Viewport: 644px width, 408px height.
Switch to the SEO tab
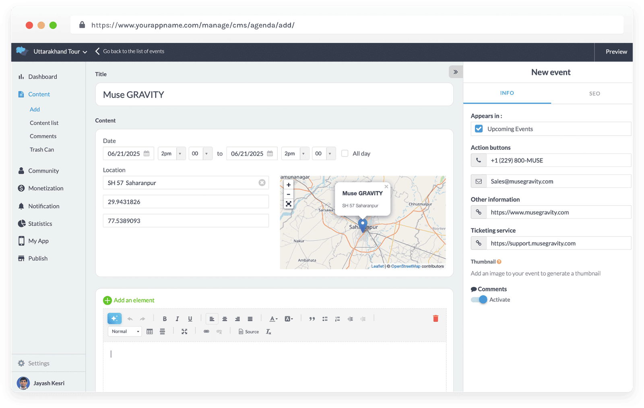(594, 93)
